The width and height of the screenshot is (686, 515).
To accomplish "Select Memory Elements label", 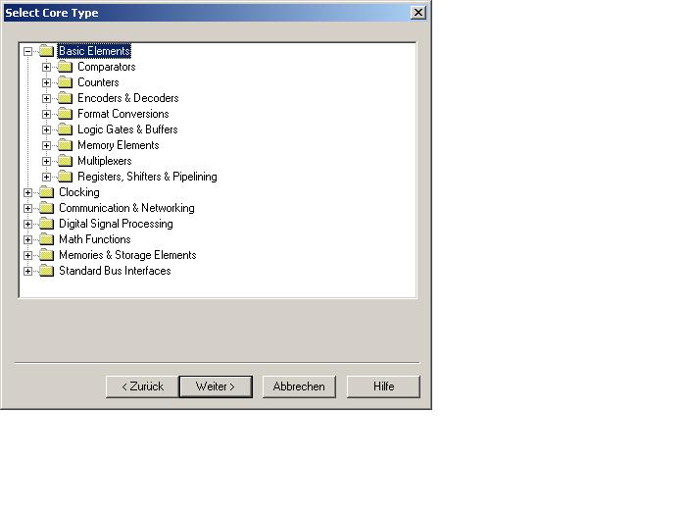I will [x=119, y=145].
